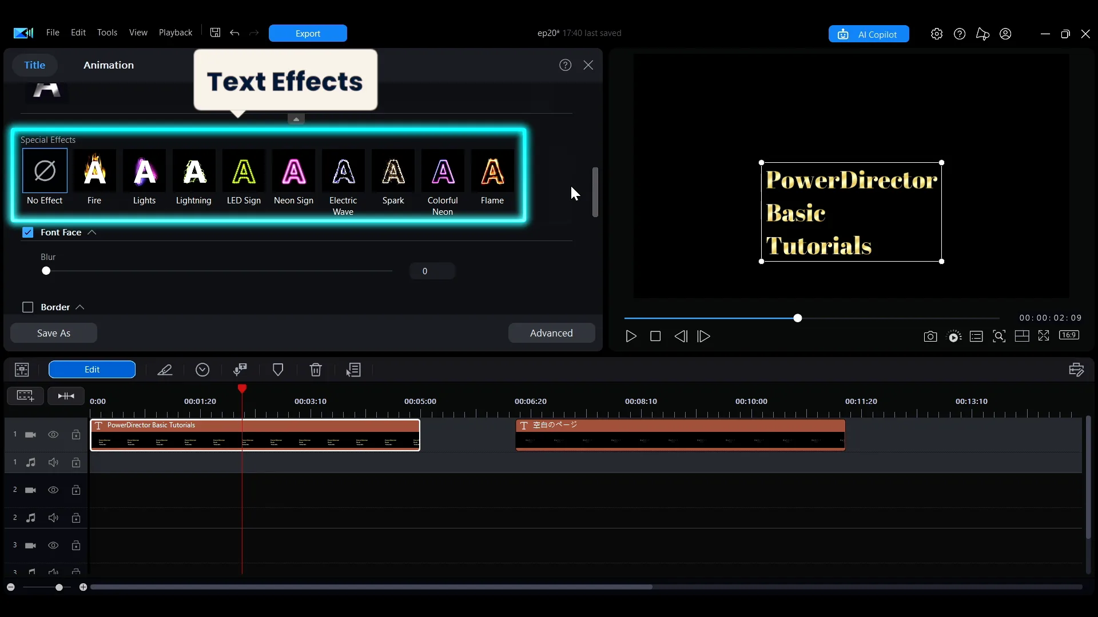This screenshot has width=1098, height=617.
Task: Open the preview zoom fit icon
Action: coord(999,336)
